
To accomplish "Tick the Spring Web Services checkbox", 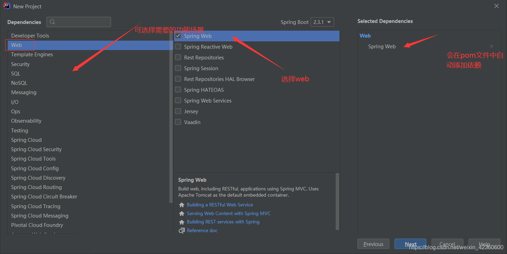I will (x=178, y=100).
